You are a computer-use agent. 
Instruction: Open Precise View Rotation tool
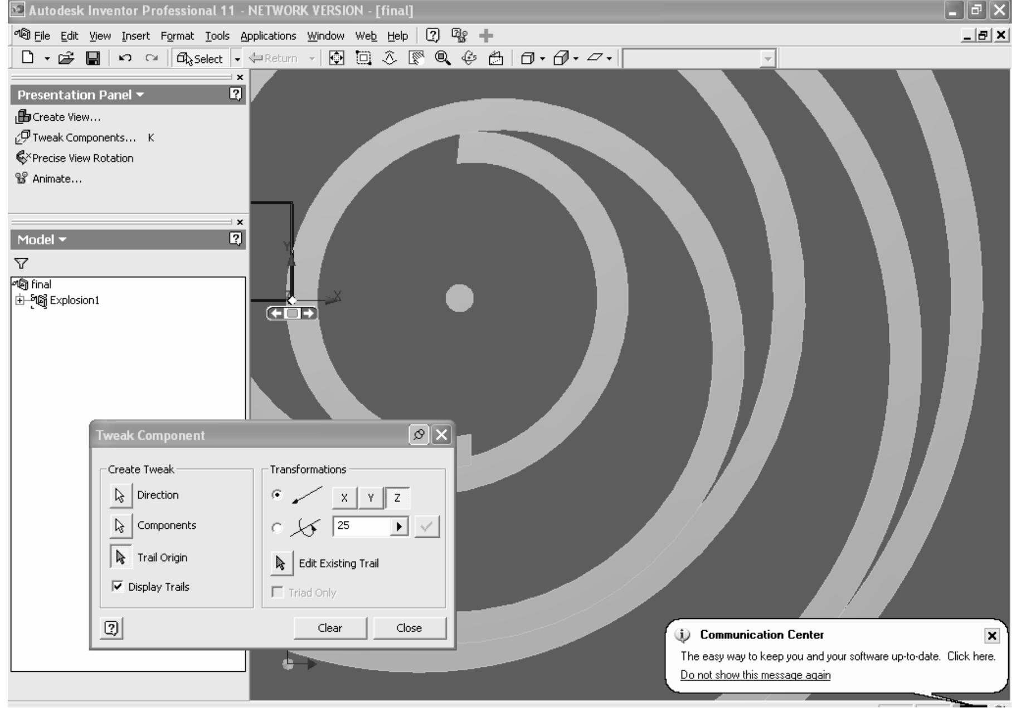(75, 158)
